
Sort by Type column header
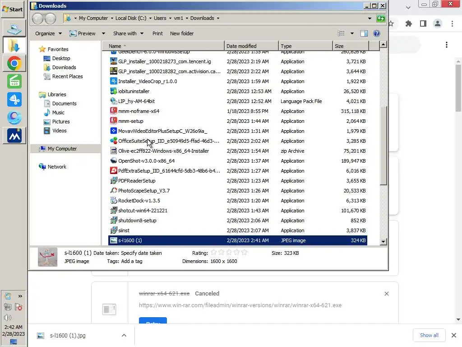[x=305, y=46]
